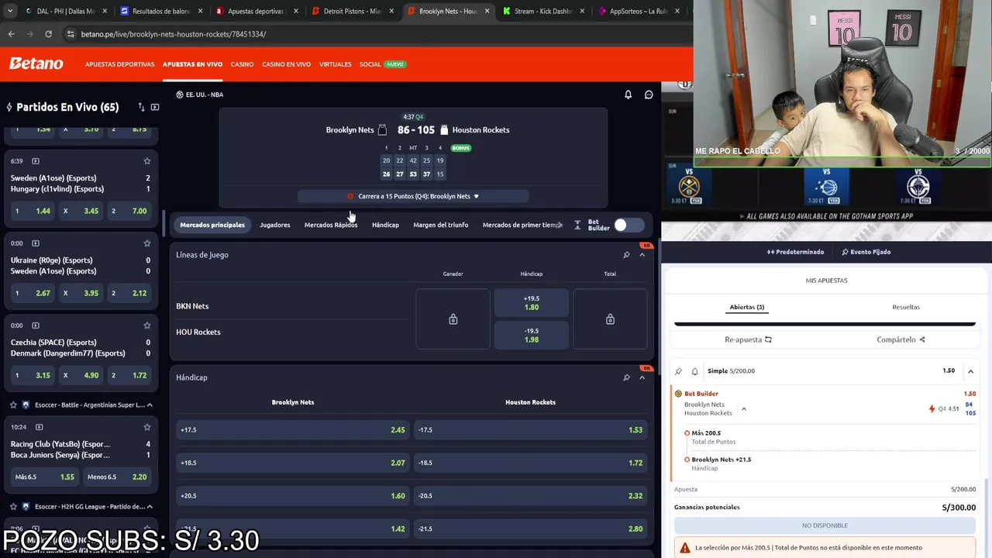Collapse the Líneas de juego section
This screenshot has height=558, width=992.
[642, 255]
